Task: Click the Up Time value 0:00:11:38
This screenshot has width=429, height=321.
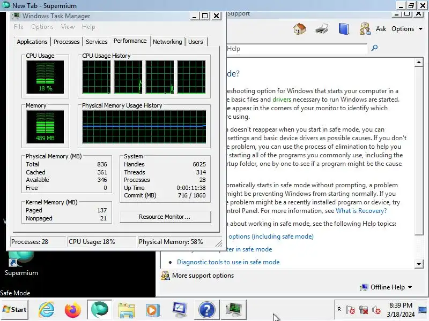Action: 191,188
